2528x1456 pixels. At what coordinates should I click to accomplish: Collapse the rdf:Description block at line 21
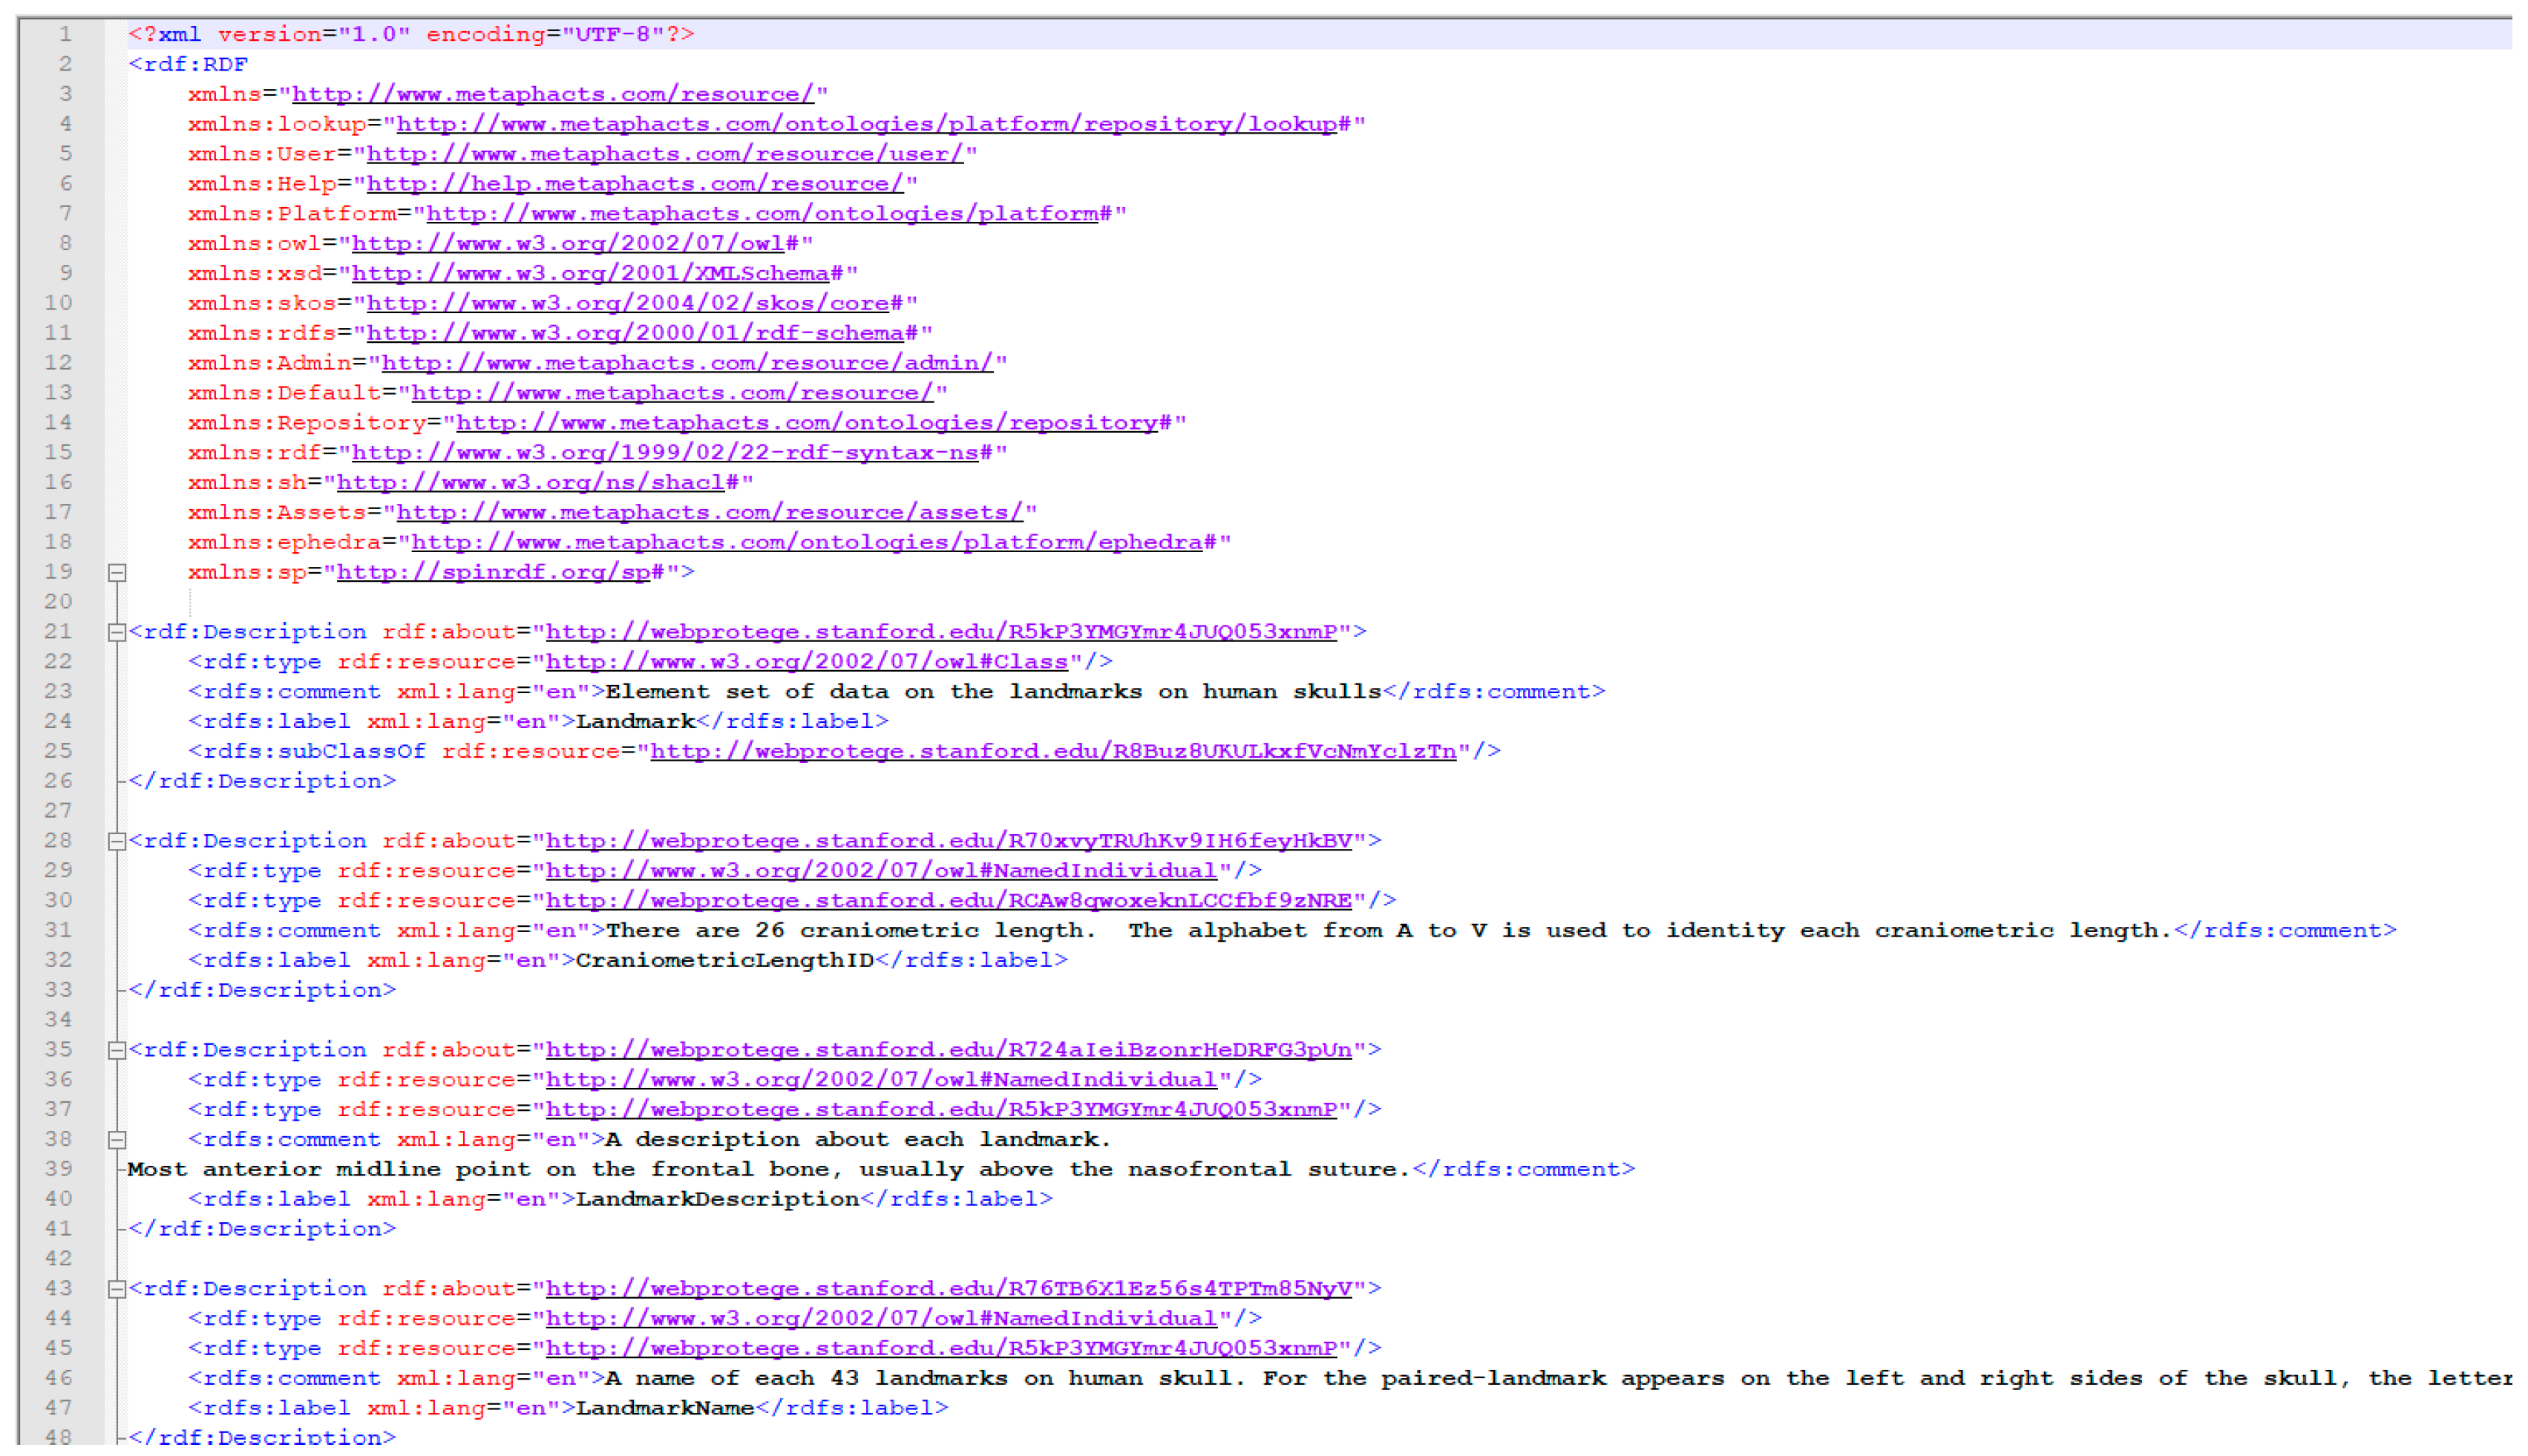pyautogui.click(x=117, y=633)
